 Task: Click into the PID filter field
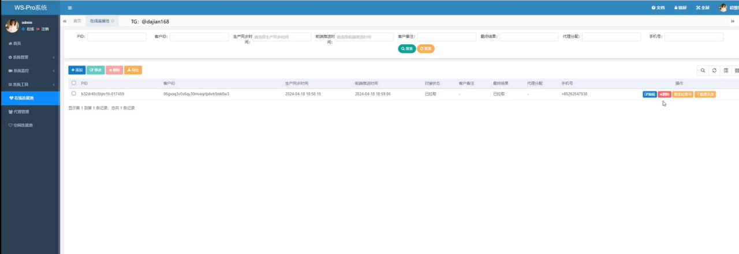coord(117,37)
